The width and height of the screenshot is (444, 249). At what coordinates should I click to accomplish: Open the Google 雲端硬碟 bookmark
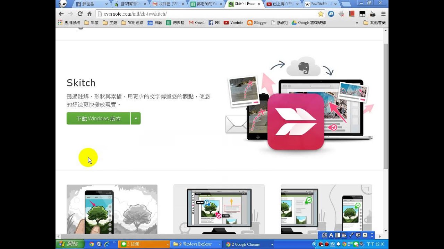[x=309, y=23]
